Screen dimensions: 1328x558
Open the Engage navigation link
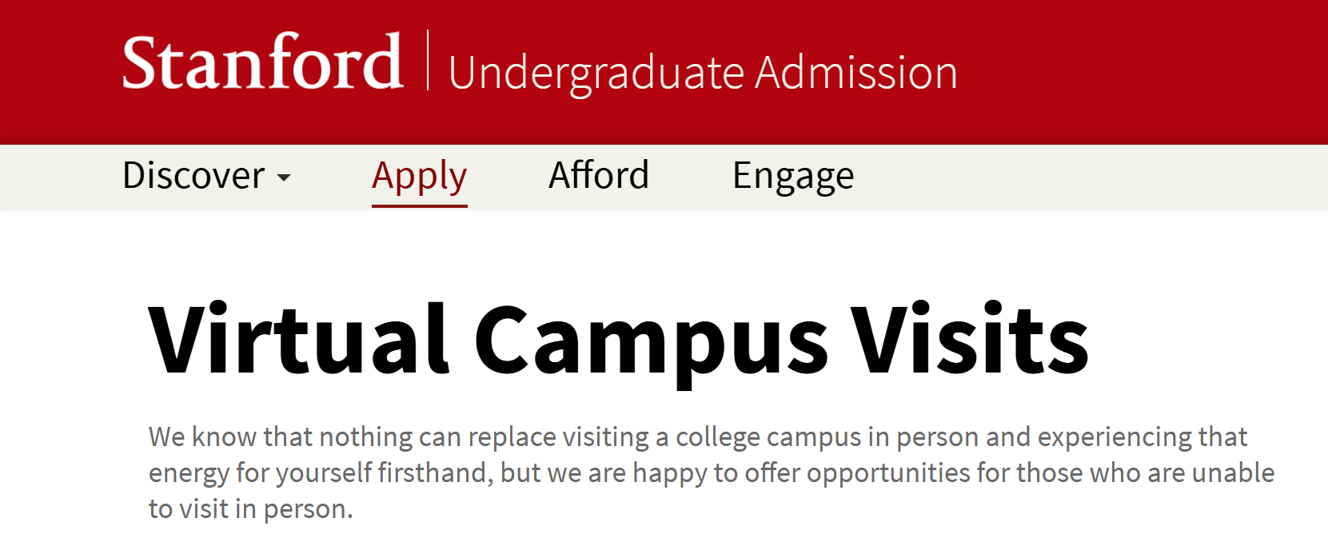793,176
